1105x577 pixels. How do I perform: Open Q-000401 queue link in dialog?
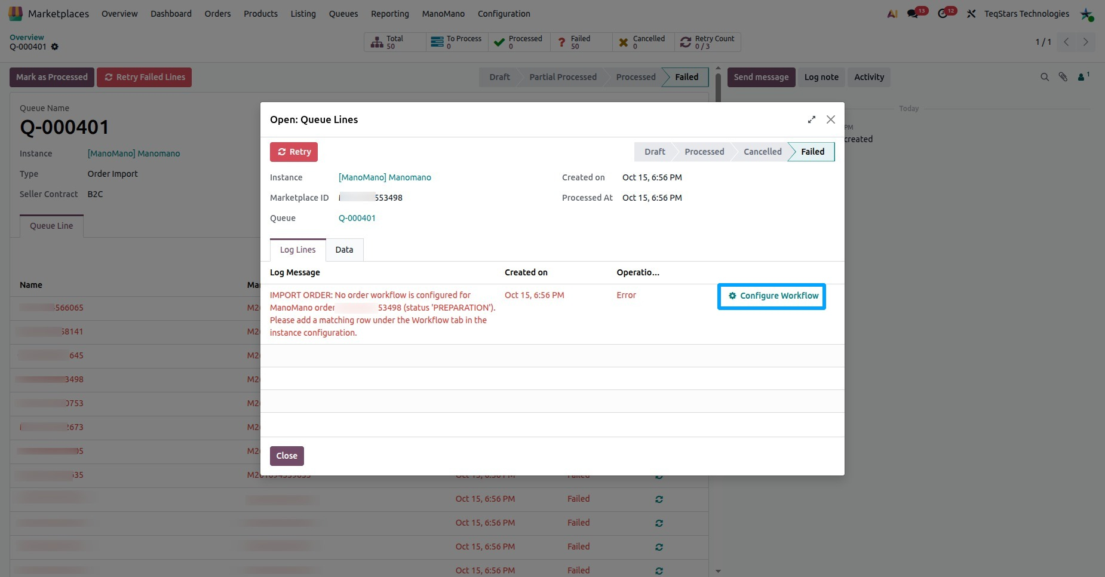click(x=357, y=218)
